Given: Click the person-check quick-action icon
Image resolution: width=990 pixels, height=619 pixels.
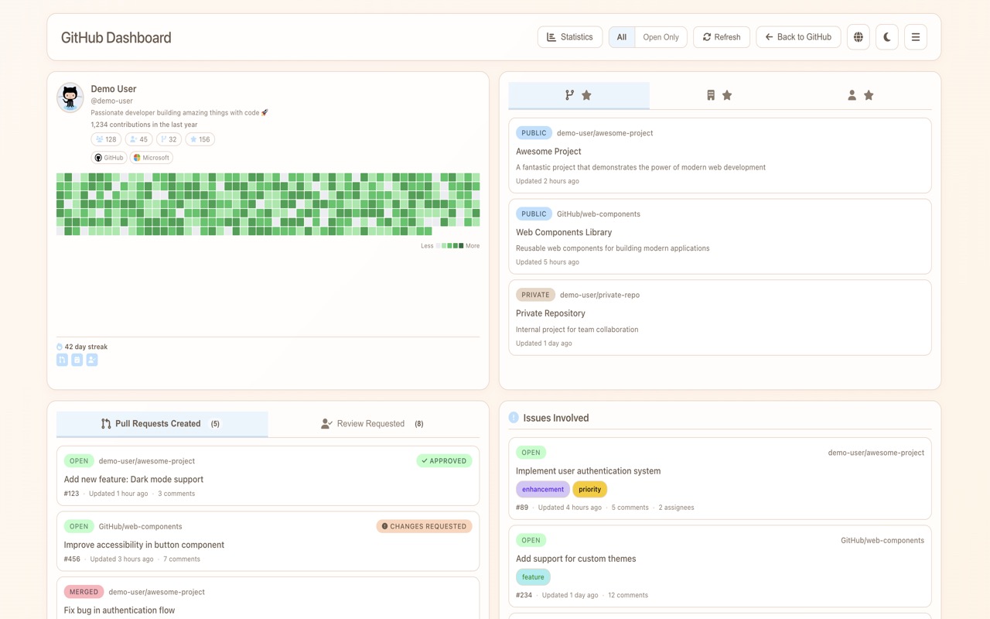Looking at the screenshot, I should [x=91, y=359].
